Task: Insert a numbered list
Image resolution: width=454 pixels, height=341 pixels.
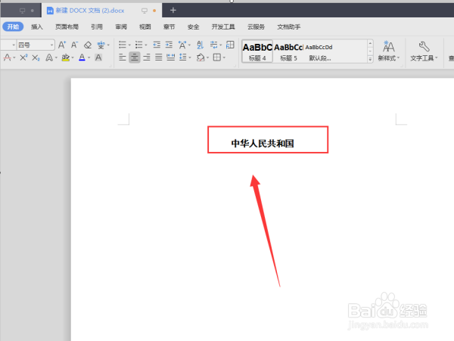Action: pos(138,45)
